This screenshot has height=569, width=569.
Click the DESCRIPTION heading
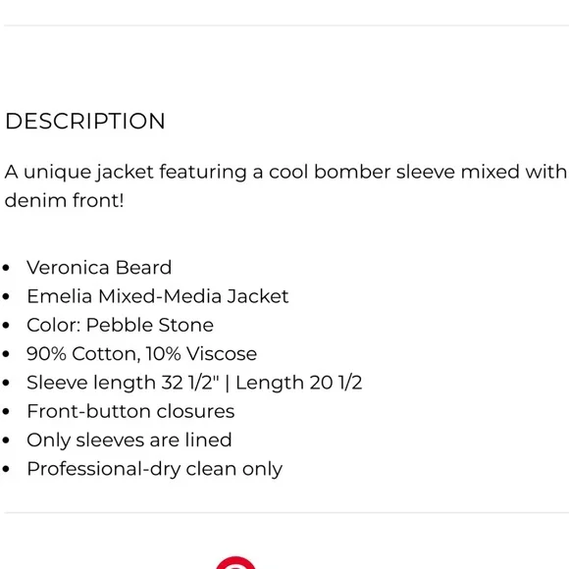click(85, 121)
